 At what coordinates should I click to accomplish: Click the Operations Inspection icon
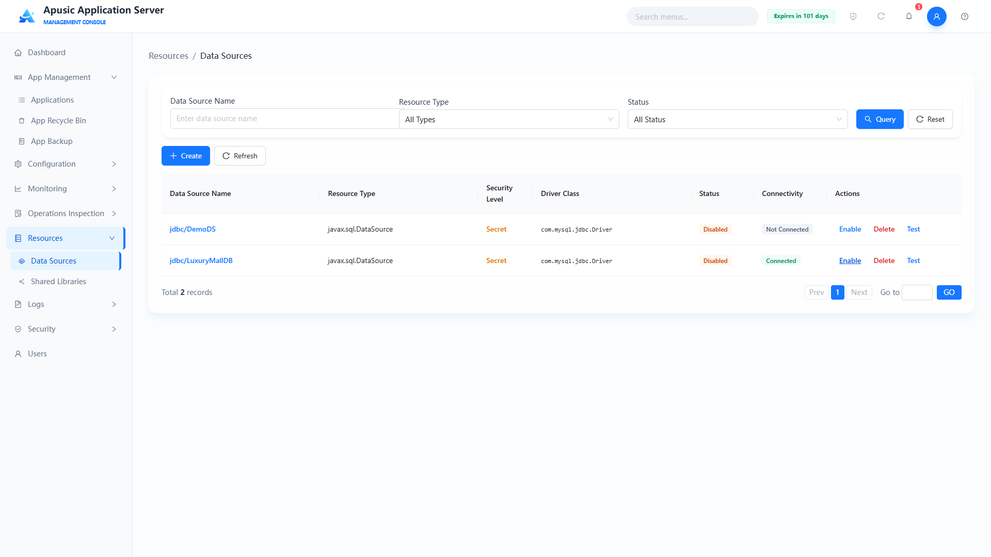pyautogui.click(x=18, y=214)
